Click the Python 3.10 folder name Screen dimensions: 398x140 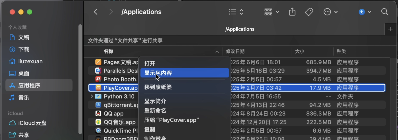click(x=119, y=96)
